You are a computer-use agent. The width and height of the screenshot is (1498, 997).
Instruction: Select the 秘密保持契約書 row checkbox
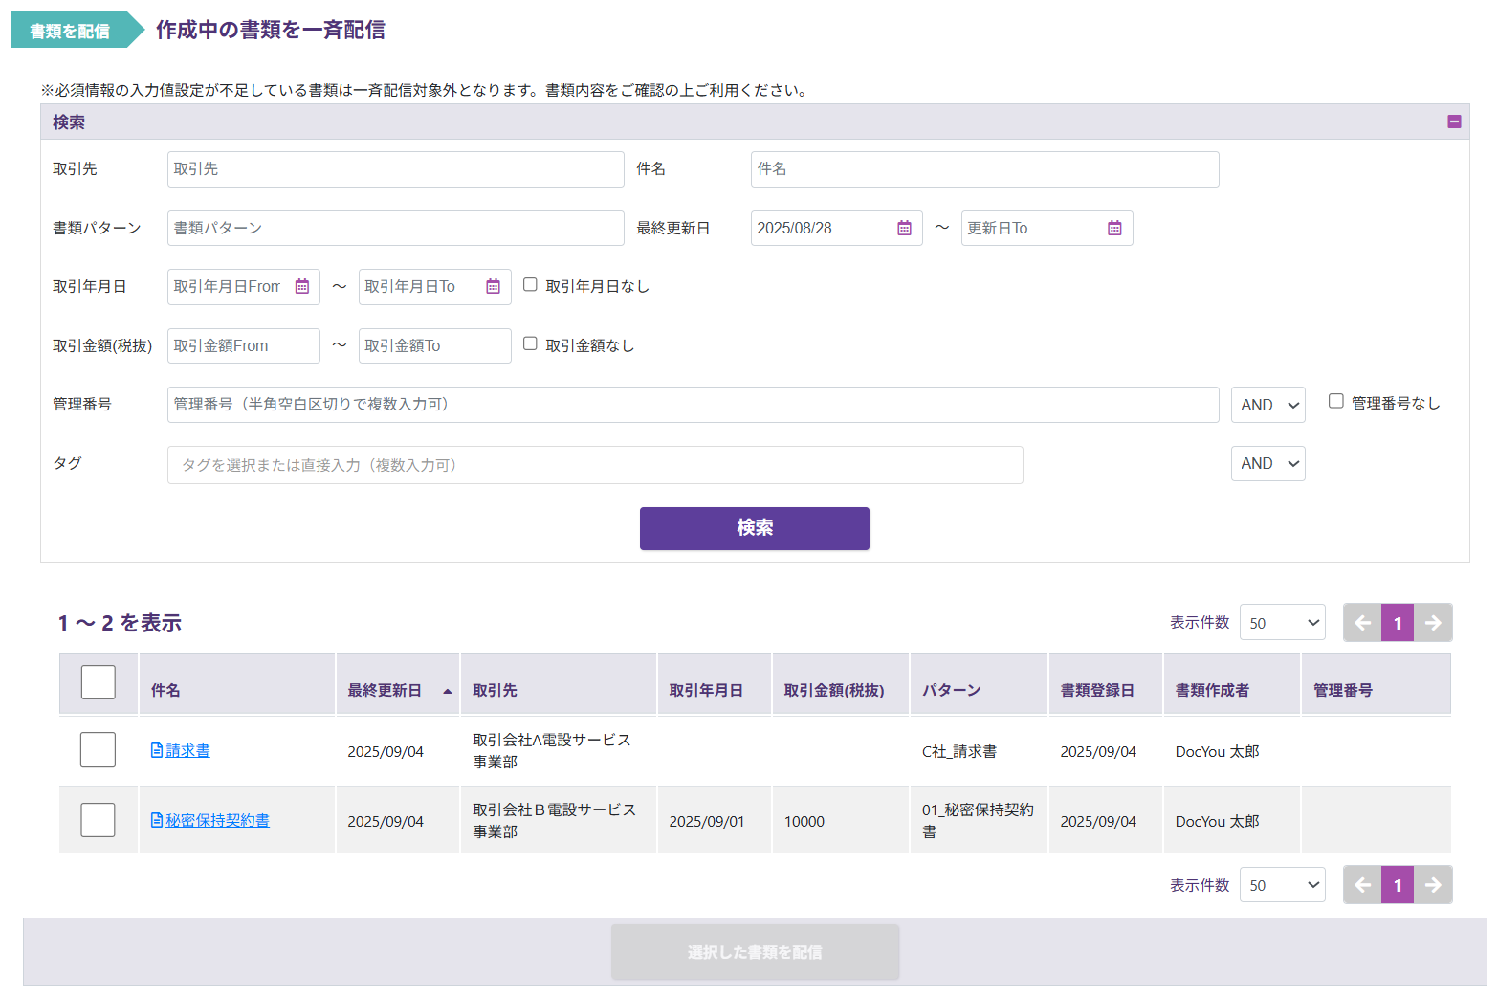[99, 820]
